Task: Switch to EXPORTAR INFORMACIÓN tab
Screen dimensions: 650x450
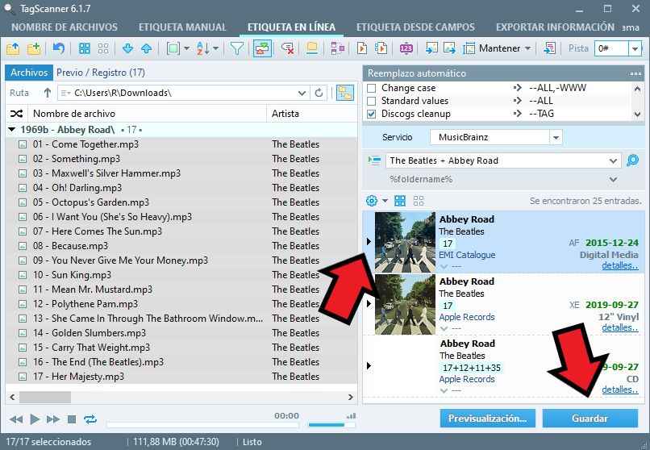Action: (x=555, y=27)
